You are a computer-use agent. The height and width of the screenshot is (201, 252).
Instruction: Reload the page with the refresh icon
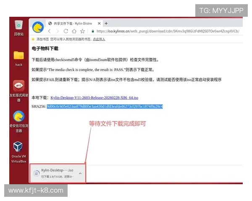(66, 31)
